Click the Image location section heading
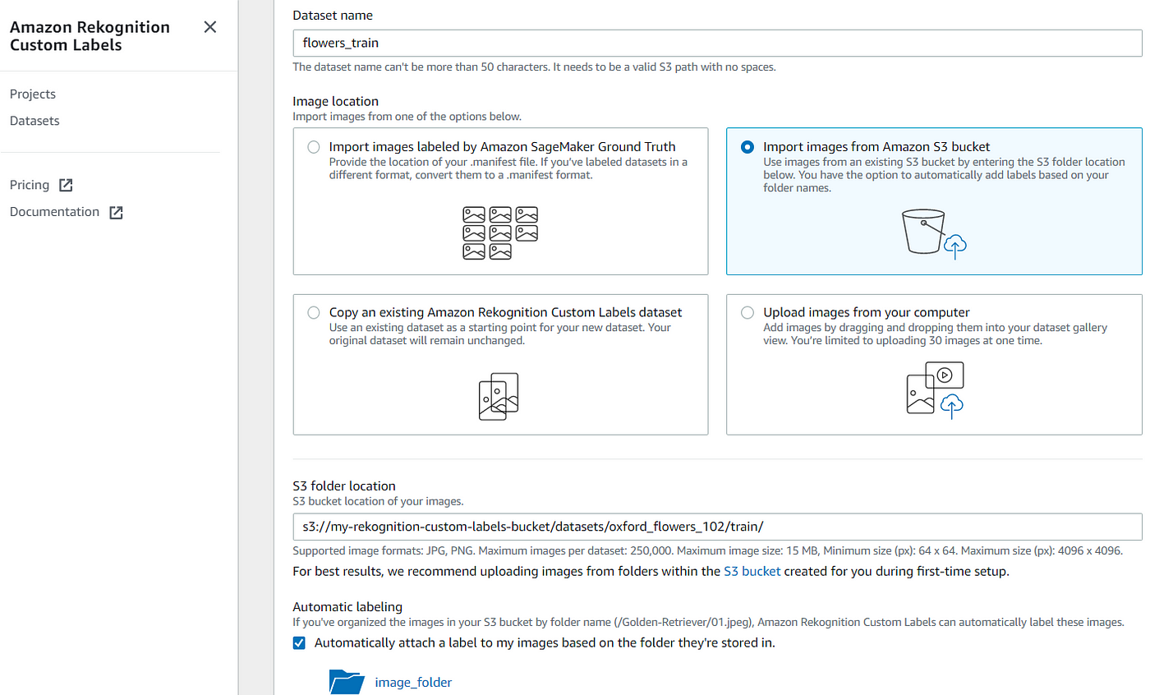The image size is (1150, 695). [336, 101]
